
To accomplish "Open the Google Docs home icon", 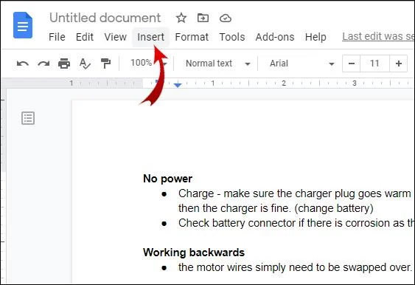I will pyautogui.click(x=23, y=25).
